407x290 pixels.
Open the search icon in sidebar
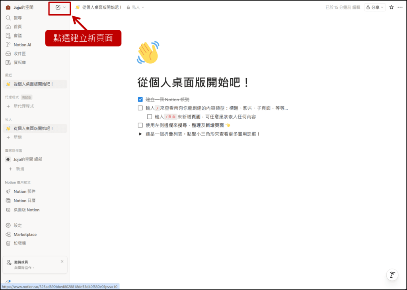coord(8,18)
